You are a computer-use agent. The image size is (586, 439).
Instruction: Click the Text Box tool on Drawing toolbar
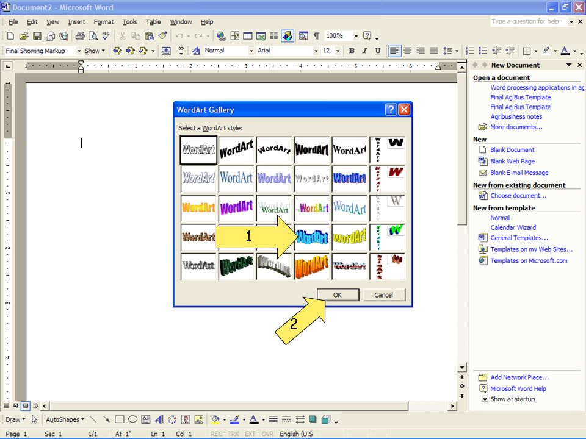146,419
